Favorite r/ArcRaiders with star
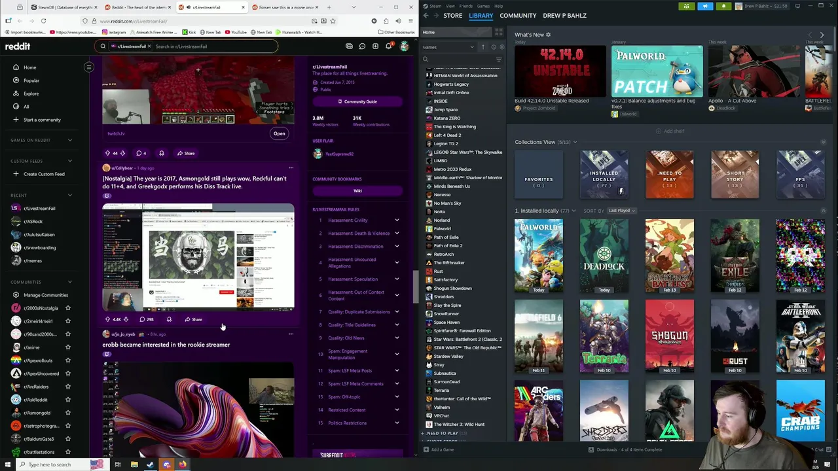The height and width of the screenshot is (471, 838). coord(67,387)
